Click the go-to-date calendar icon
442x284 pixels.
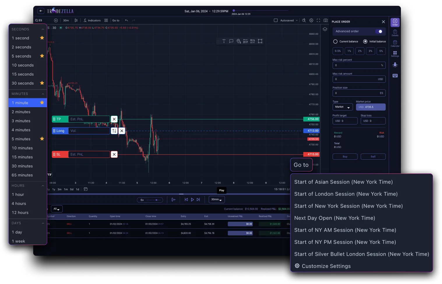(86, 189)
